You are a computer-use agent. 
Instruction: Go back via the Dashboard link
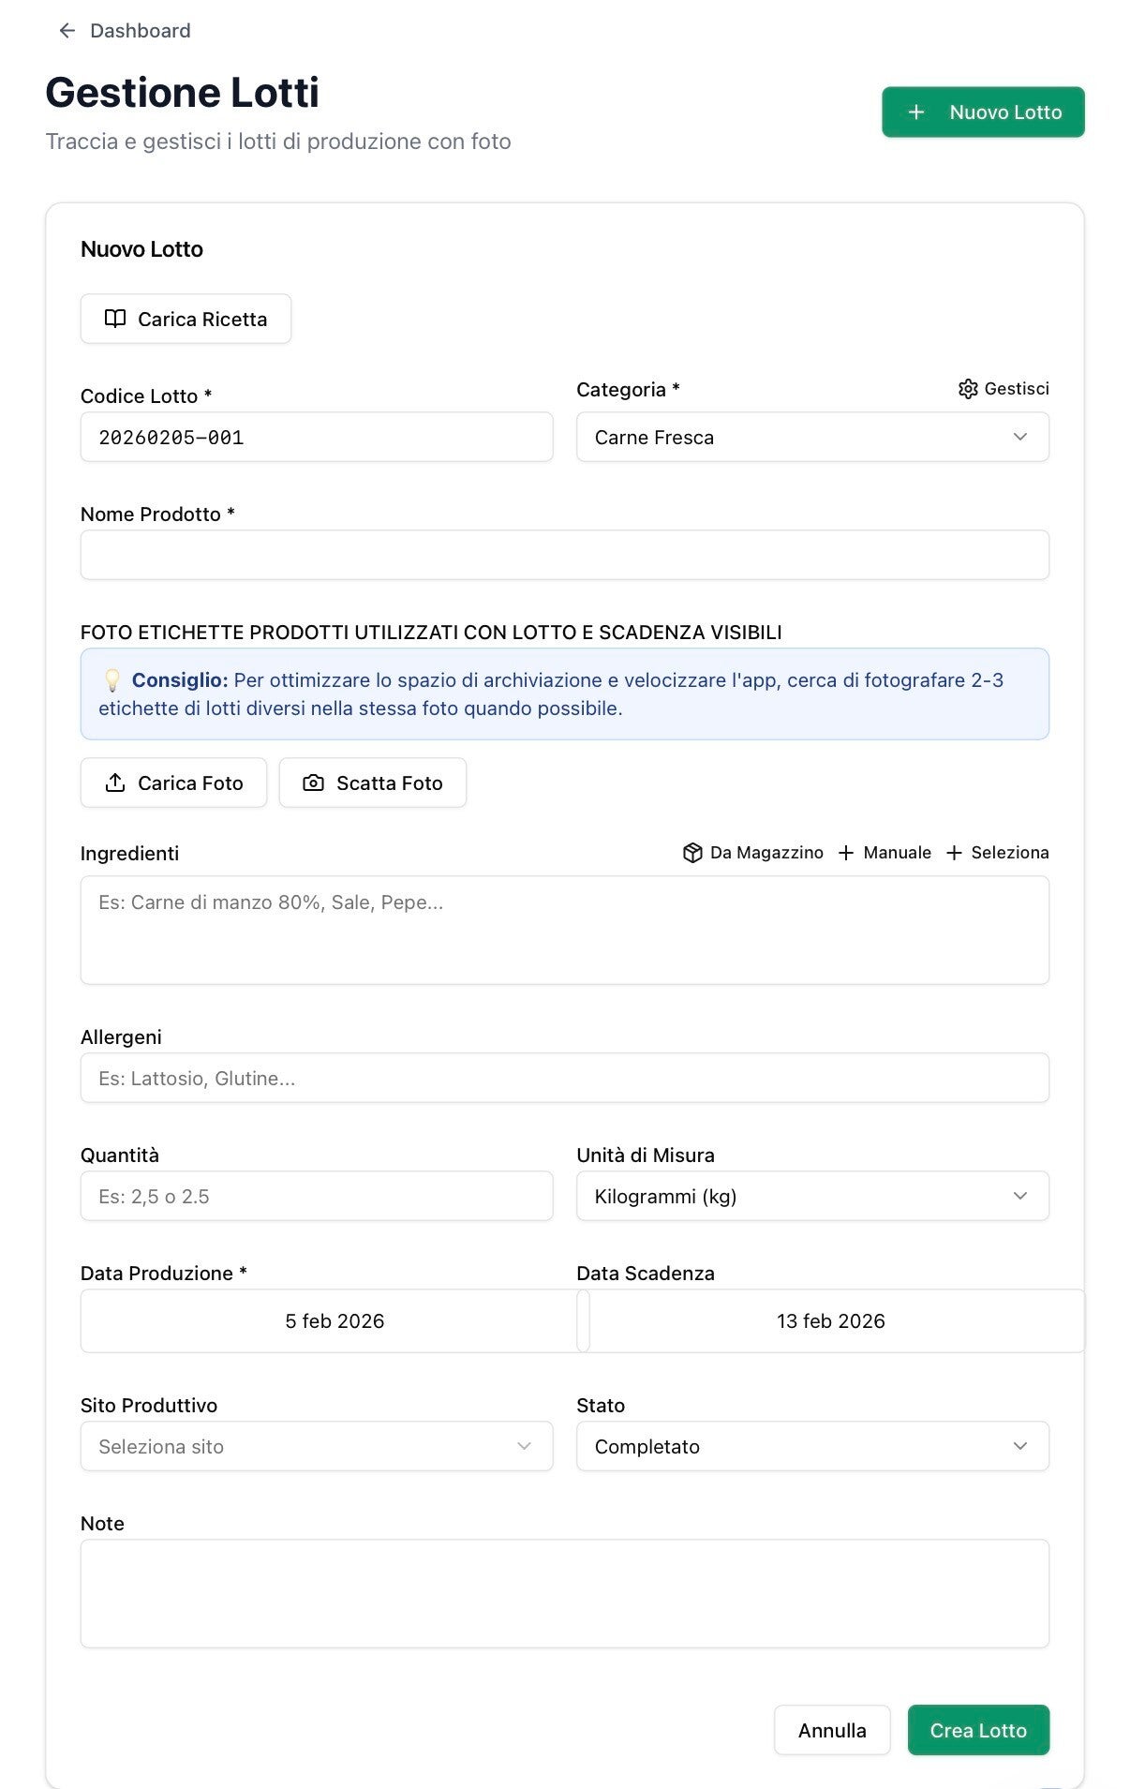click(140, 31)
